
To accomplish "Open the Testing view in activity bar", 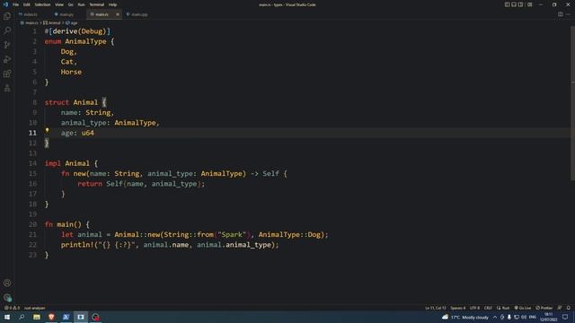I will [x=7, y=88].
